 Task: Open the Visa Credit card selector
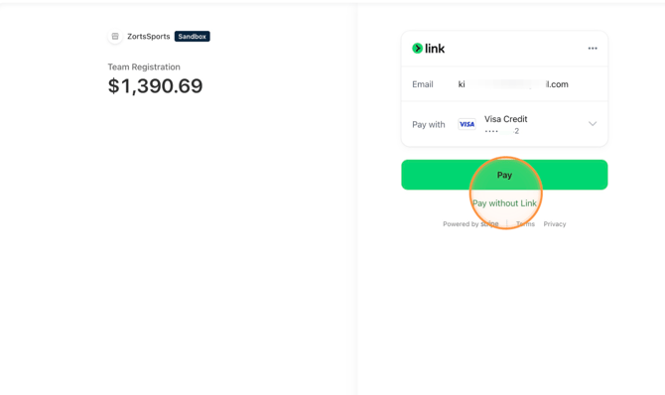point(504,124)
